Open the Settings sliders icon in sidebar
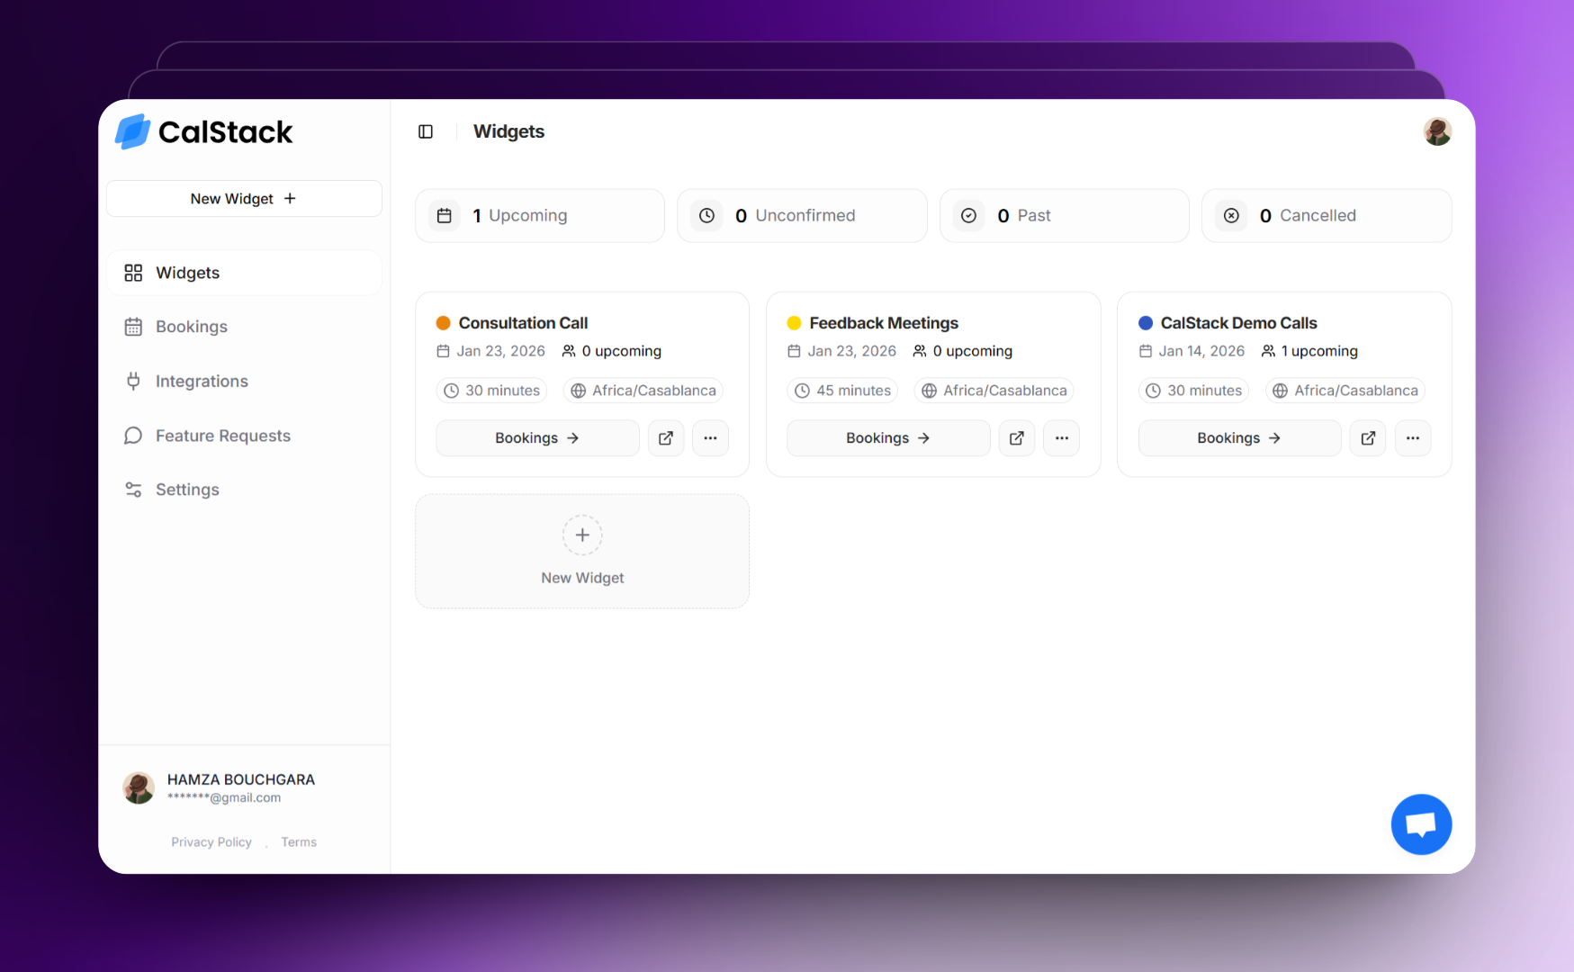This screenshot has width=1574, height=972. [133, 489]
